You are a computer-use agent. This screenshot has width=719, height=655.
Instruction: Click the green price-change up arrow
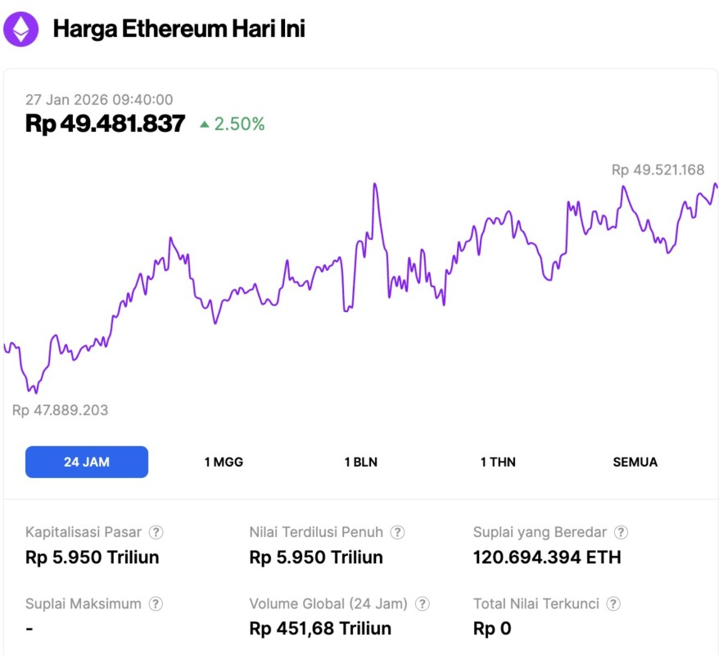(x=204, y=124)
